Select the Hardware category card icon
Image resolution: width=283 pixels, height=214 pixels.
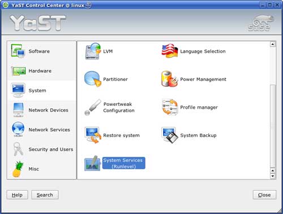point(18,71)
